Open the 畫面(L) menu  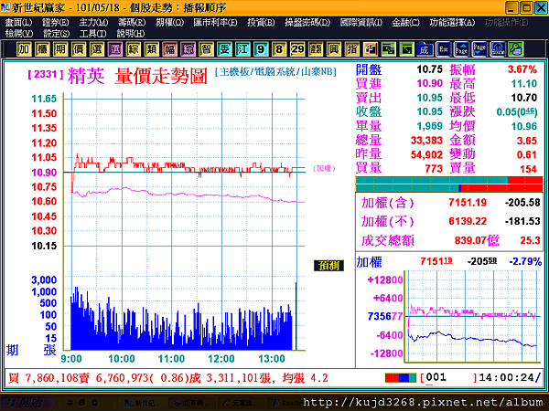(x=18, y=23)
